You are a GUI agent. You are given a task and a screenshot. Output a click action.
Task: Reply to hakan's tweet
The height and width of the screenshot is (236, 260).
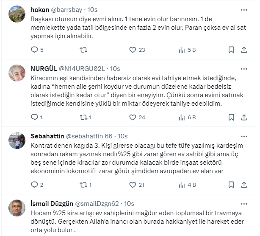pyautogui.click(x=35, y=50)
